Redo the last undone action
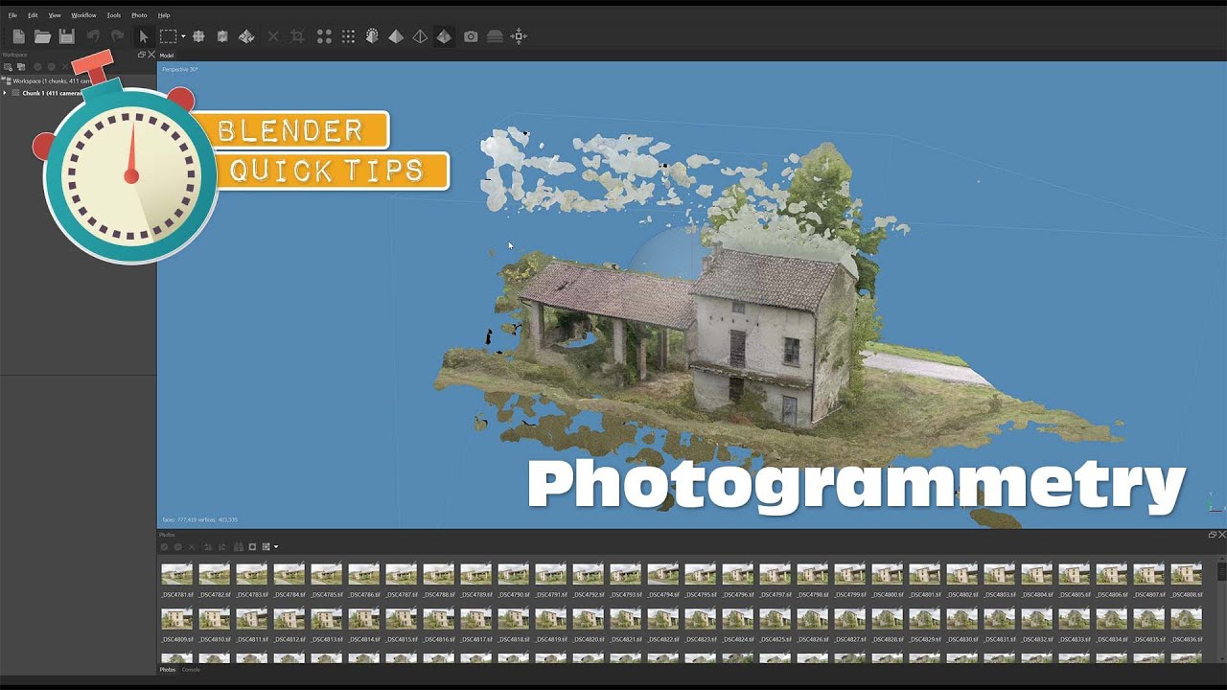1227x690 pixels. tap(117, 36)
